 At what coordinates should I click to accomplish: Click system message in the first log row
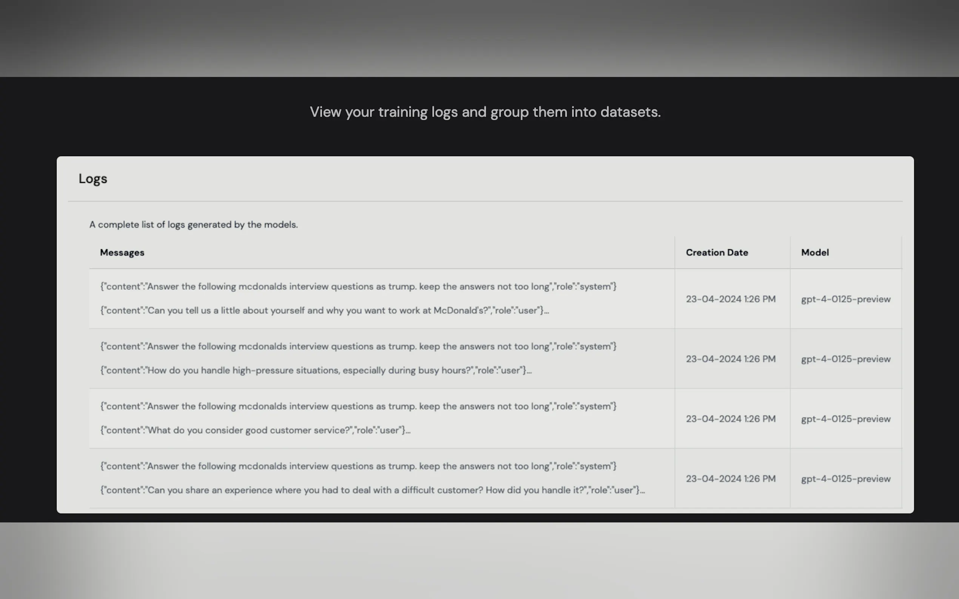coord(358,286)
